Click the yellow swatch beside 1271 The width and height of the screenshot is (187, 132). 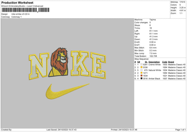pos(141,73)
